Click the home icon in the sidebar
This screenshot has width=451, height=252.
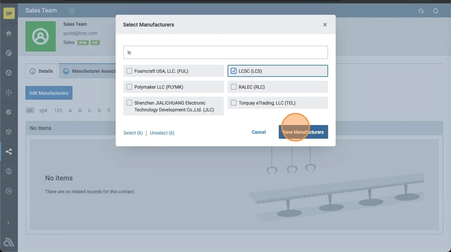click(8, 33)
